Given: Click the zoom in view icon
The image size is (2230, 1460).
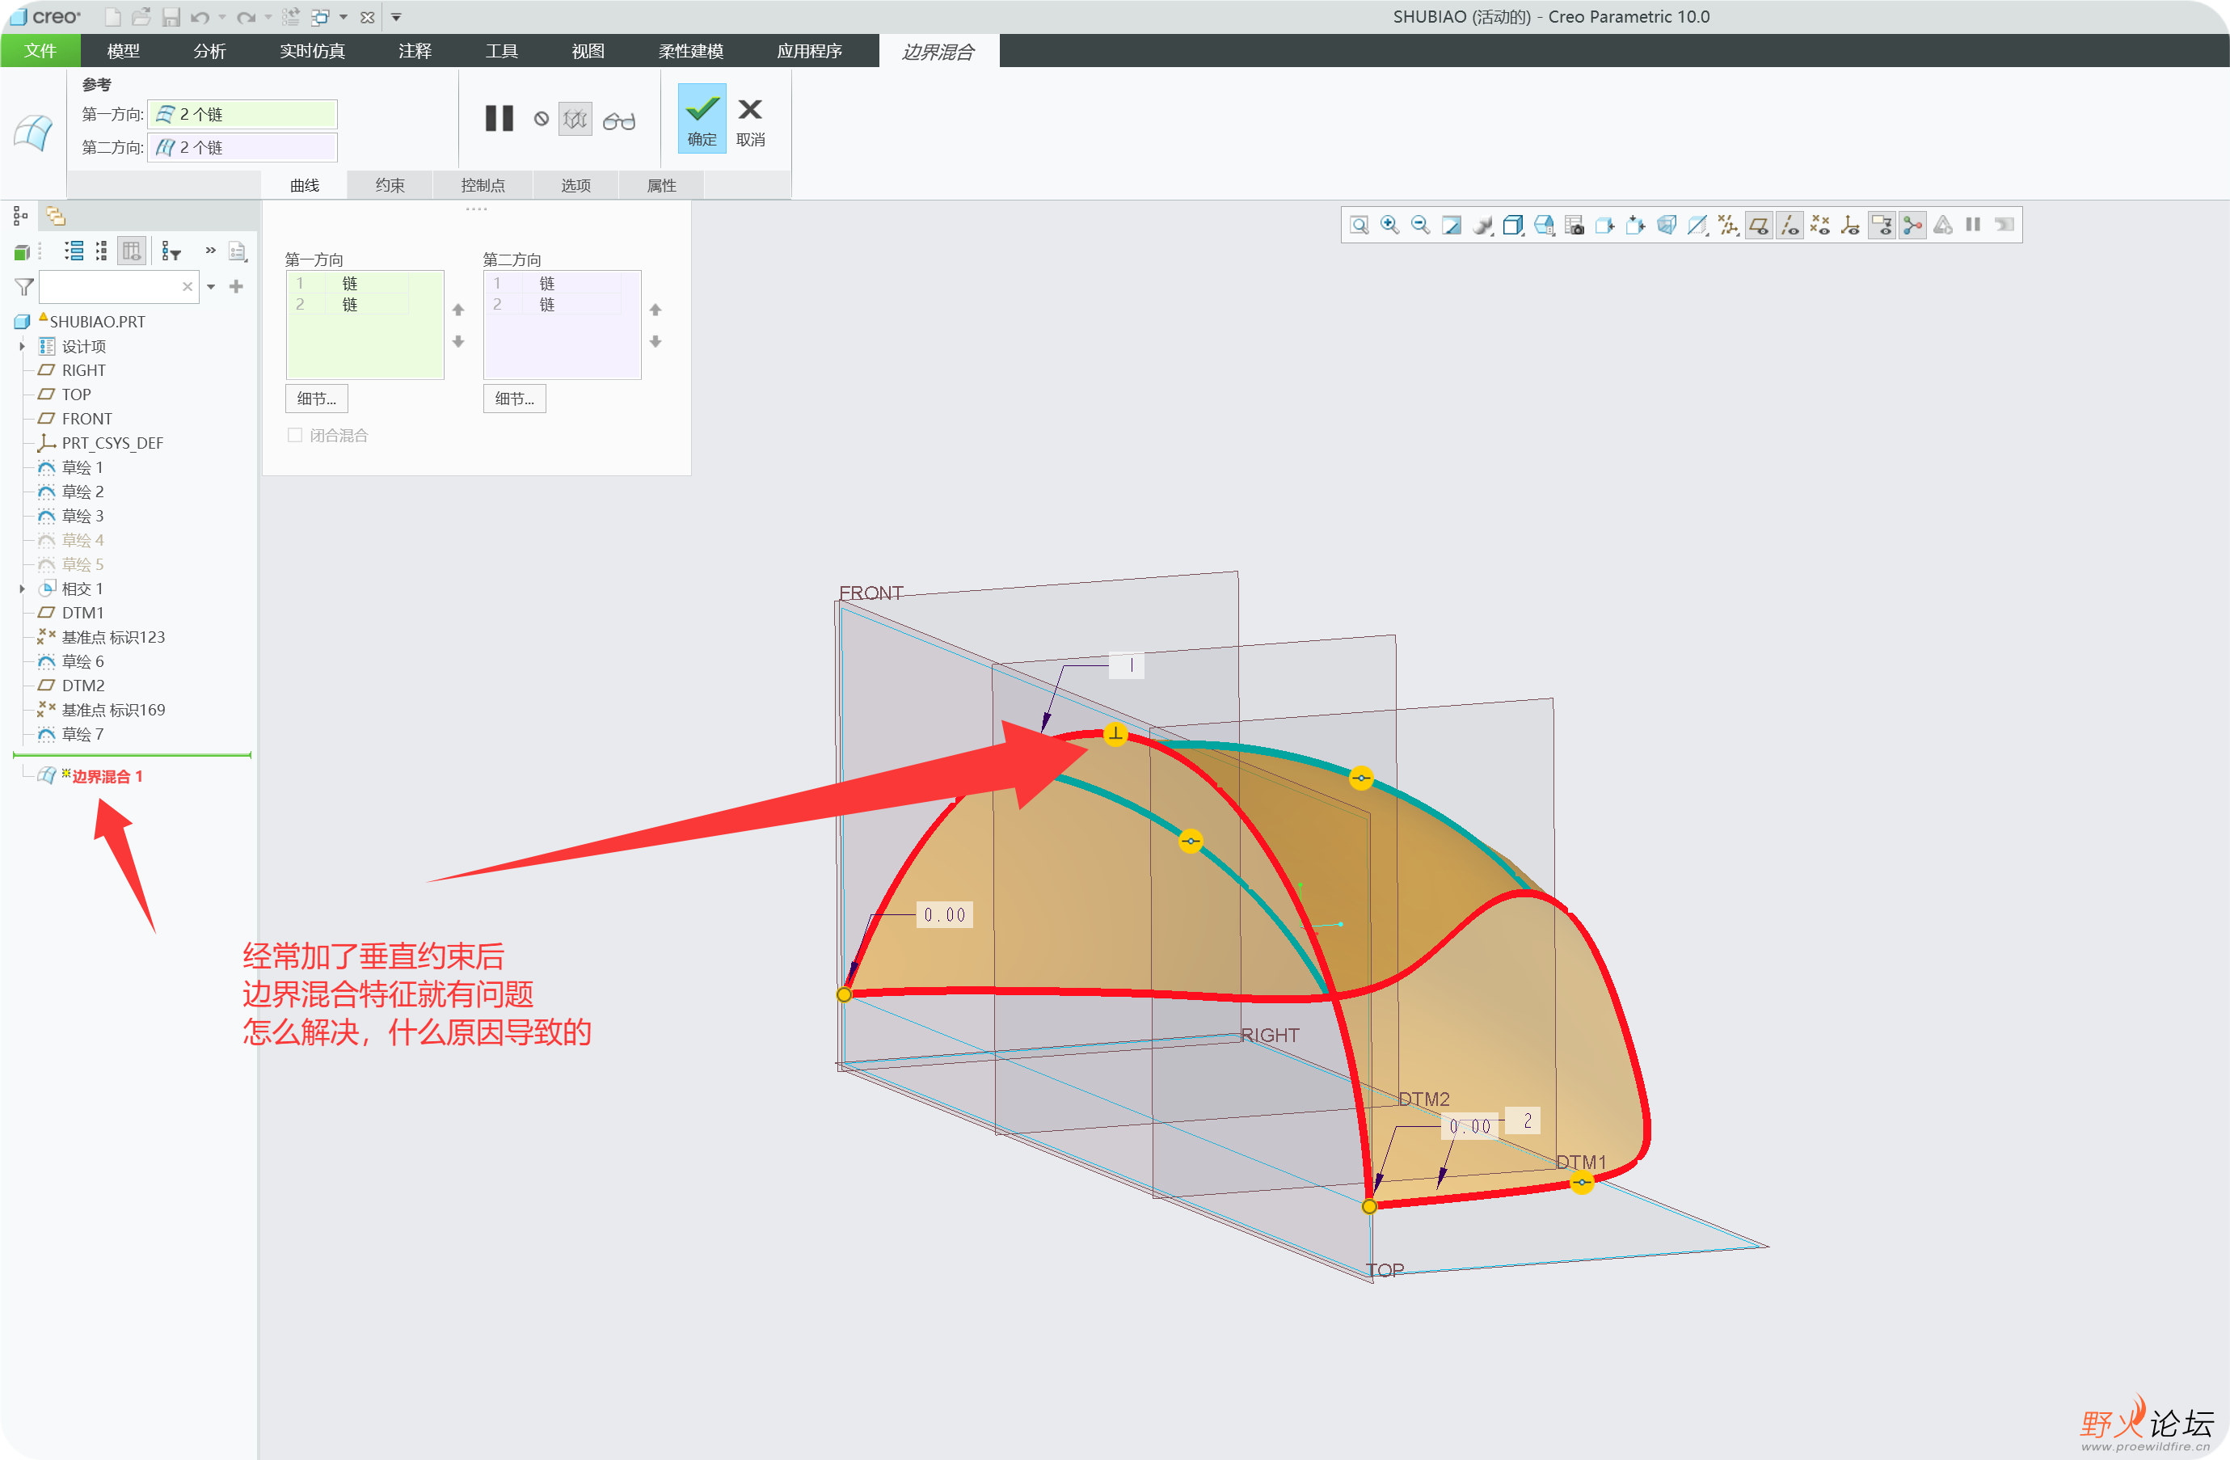Looking at the screenshot, I should (1389, 225).
